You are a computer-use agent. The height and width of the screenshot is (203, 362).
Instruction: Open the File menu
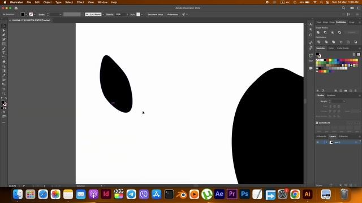(29, 2)
